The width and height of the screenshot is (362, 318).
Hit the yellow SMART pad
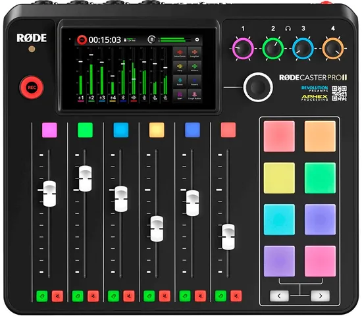click(279, 178)
